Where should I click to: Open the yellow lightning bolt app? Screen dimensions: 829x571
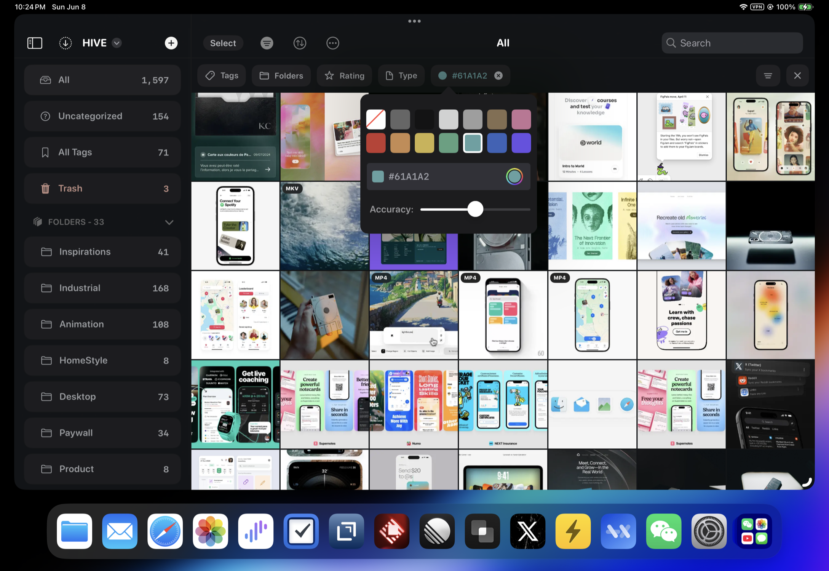[x=573, y=531]
